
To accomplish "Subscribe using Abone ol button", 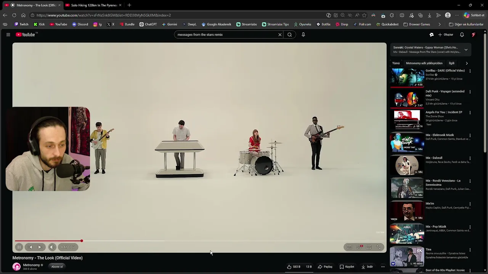I will [57, 267].
